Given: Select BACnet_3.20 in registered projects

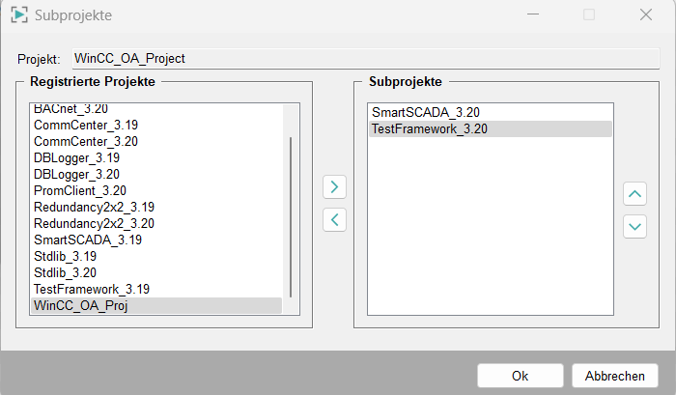Looking at the screenshot, I should pos(156,109).
